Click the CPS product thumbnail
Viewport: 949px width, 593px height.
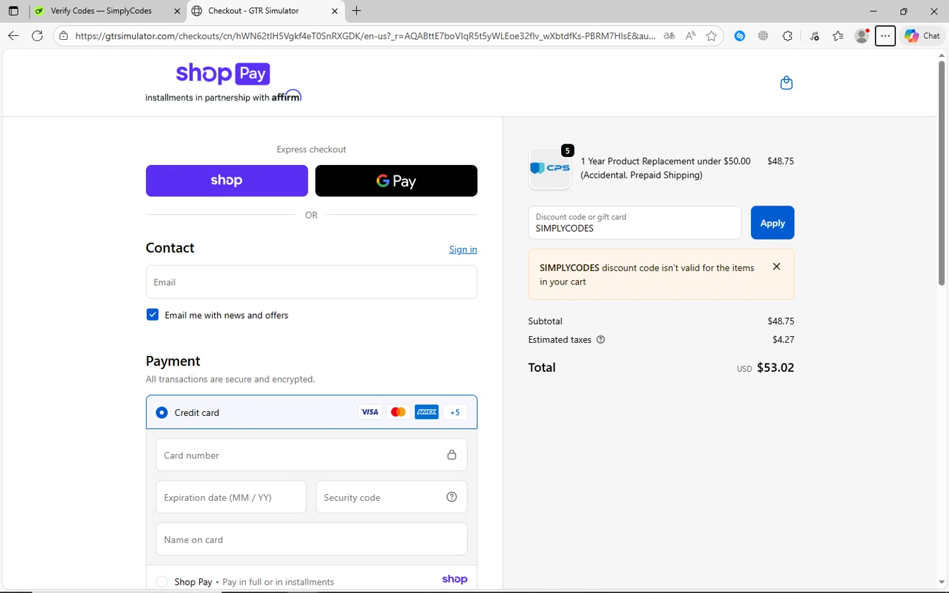pos(550,168)
